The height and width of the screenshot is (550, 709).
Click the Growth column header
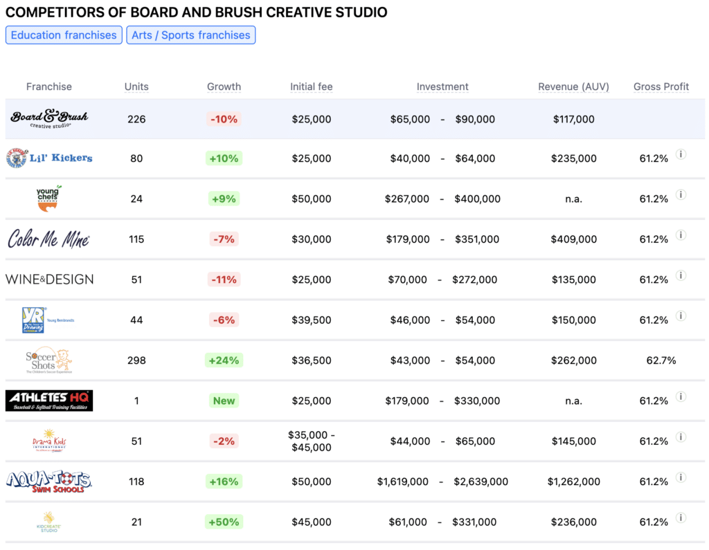[x=224, y=86]
